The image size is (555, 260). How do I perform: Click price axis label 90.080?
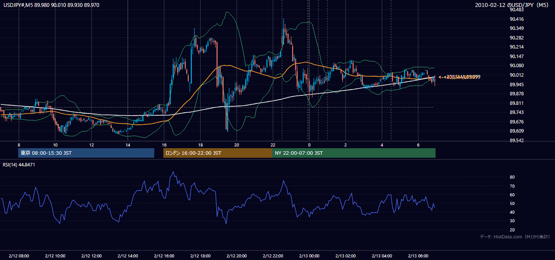pos(516,65)
